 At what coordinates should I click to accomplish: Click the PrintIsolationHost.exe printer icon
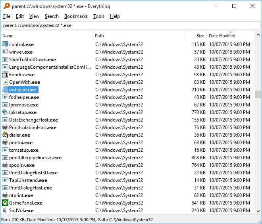point(5,127)
